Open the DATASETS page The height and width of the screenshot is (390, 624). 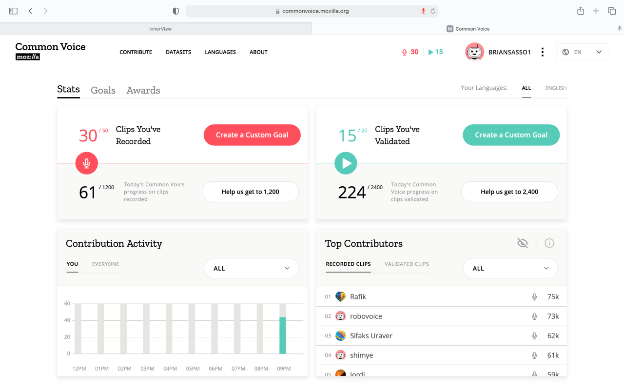point(178,52)
